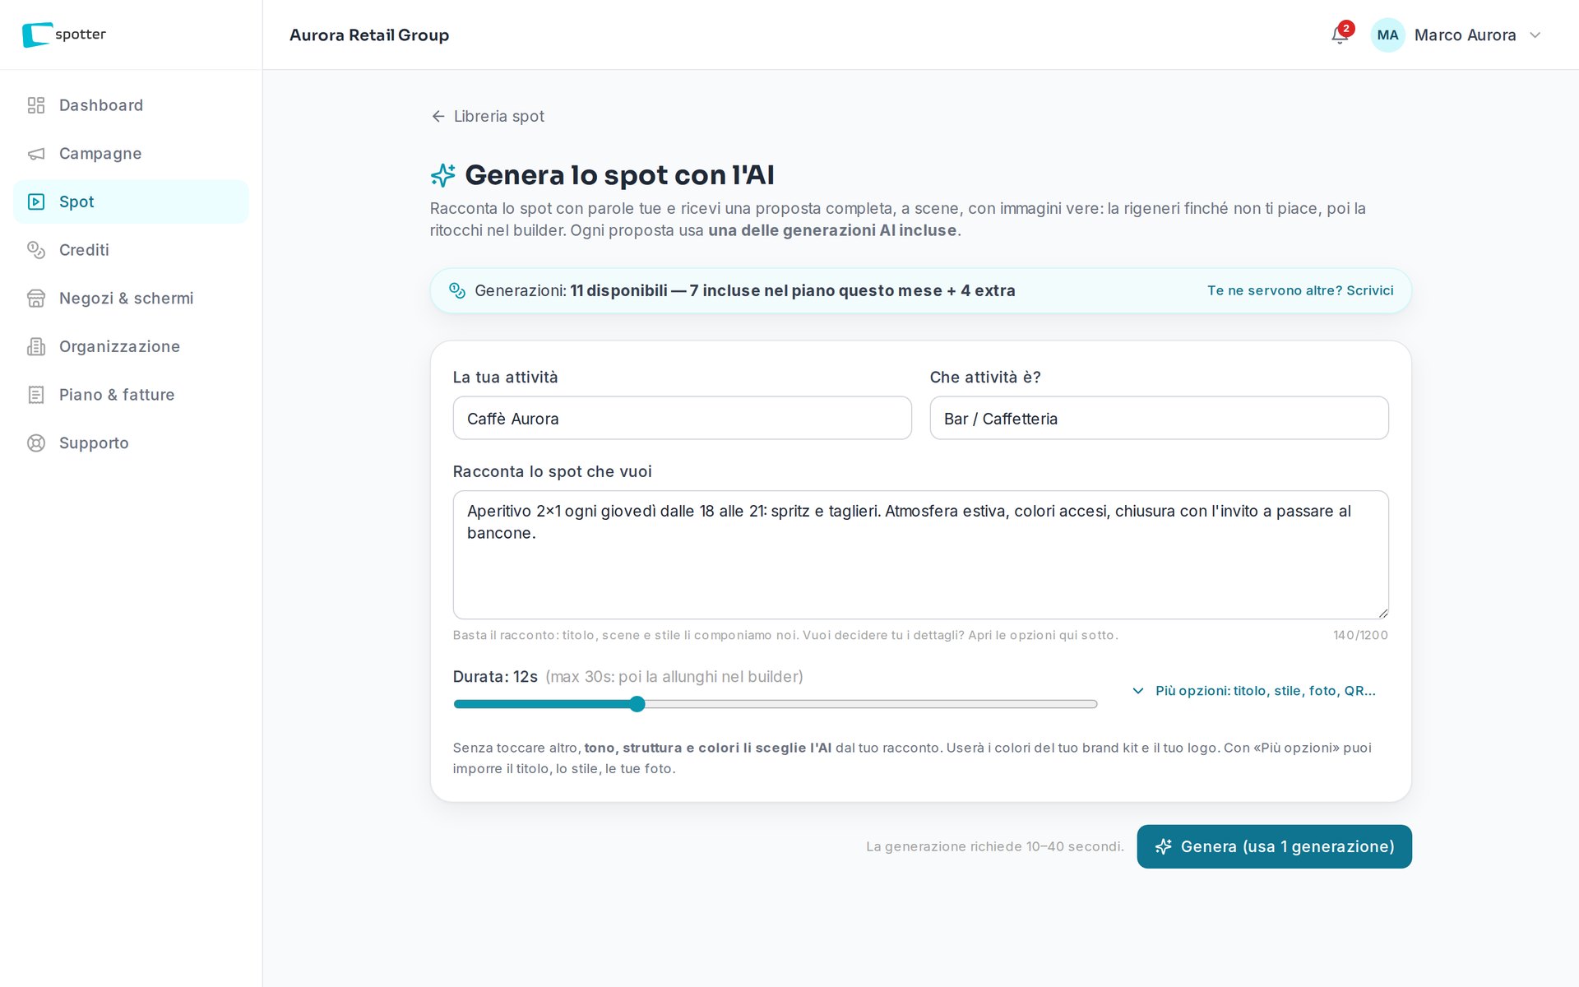
Task: Open notifications bell icon
Action: pos(1340,35)
